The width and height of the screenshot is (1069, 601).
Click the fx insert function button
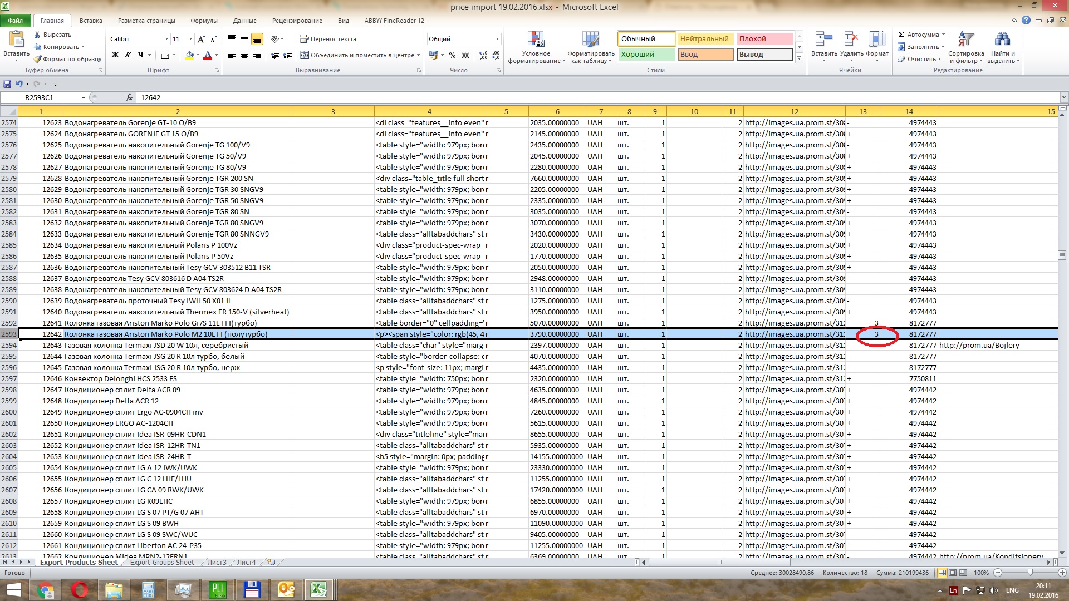[129, 97]
